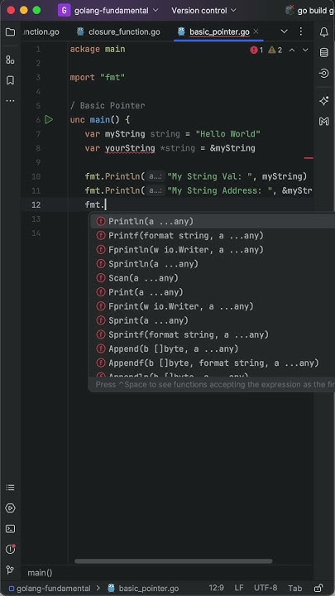
Task: Click the "My String Val: " string
Action: (x=209, y=176)
